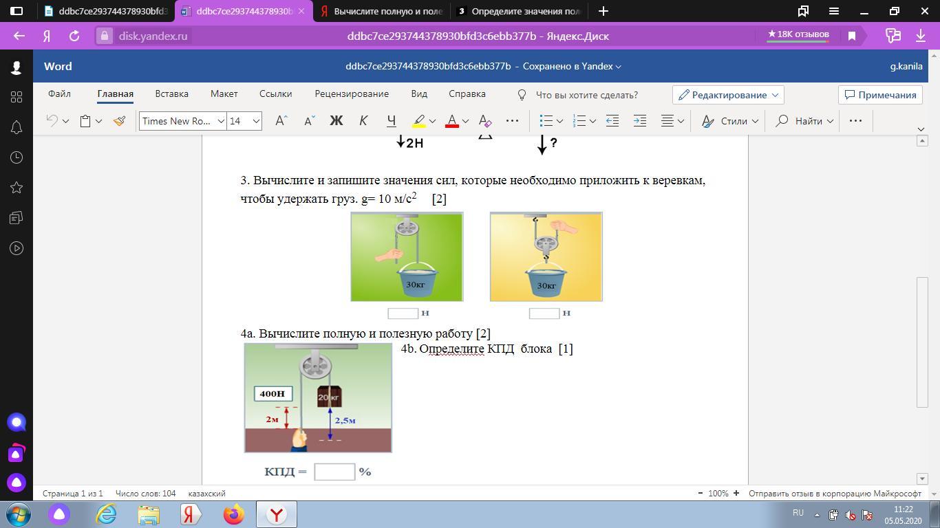
Task: Click the 18K отзывов reviews badge
Action: [798, 34]
